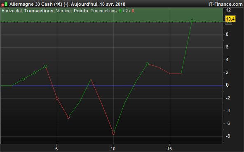
Task: Click the -8 label on vertical axis
Action: coord(228,136)
